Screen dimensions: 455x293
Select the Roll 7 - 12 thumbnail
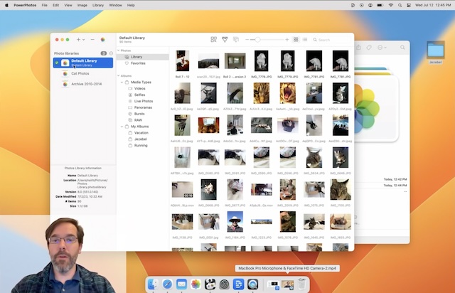pos(182,61)
